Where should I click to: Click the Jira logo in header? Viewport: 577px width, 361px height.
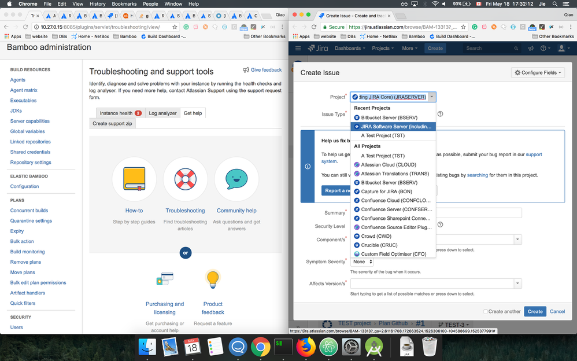coord(318,48)
